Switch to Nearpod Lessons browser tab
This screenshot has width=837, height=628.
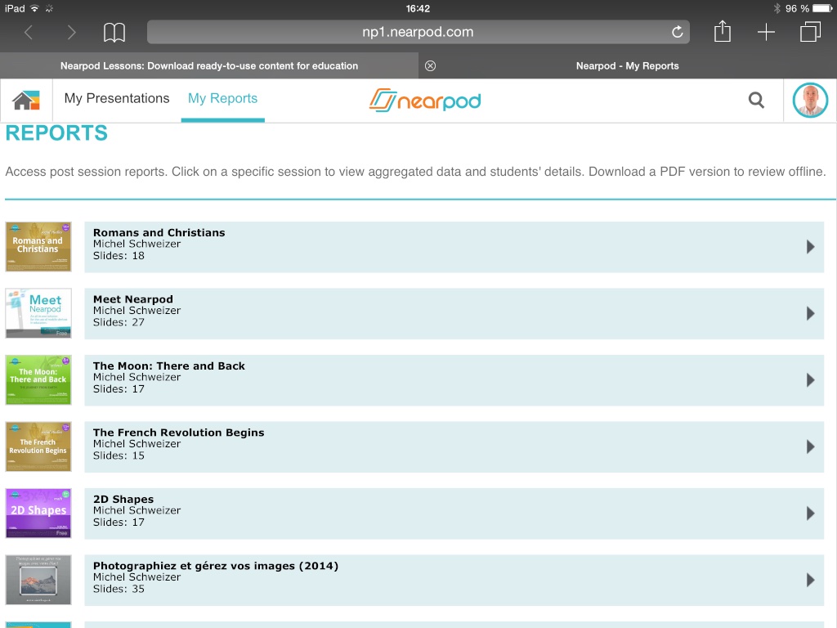209,66
